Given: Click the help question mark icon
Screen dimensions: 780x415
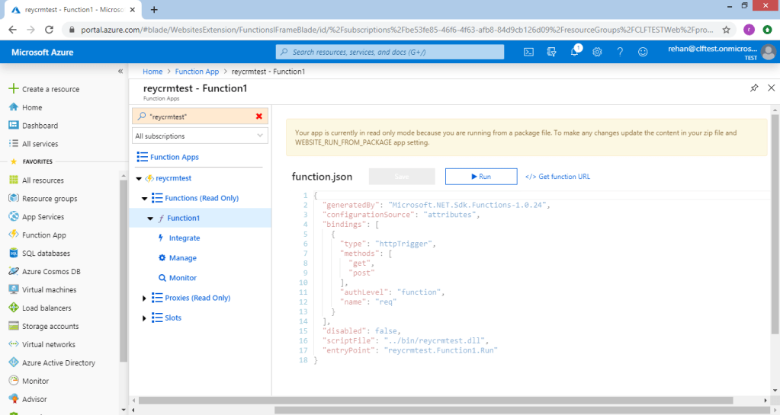Looking at the screenshot, I should point(620,52).
